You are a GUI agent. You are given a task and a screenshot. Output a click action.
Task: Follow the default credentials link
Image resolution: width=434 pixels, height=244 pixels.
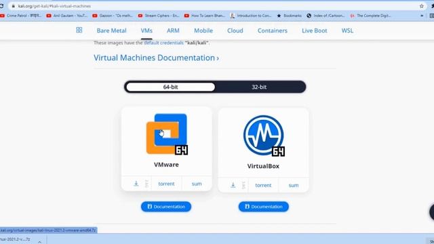163,43
